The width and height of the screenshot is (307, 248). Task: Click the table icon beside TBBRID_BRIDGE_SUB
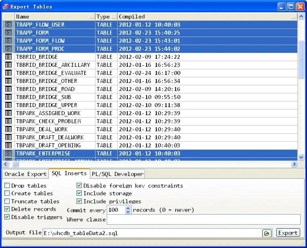click(8, 97)
